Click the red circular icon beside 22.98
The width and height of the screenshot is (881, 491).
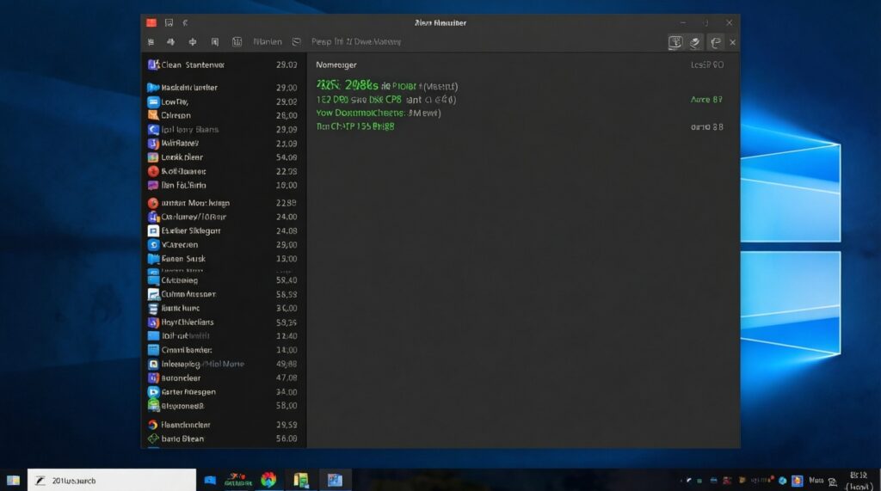point(153,171)
